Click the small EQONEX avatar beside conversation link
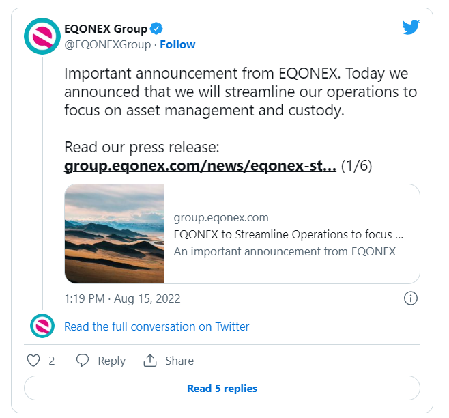Viewport: 449px width, 418px height. [42, 326]
